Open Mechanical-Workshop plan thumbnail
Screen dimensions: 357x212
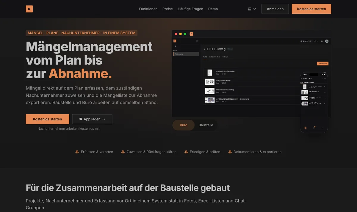pyautogui.click(x=210, y=91)
